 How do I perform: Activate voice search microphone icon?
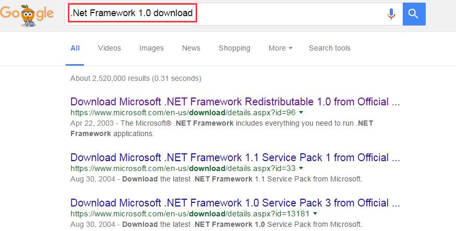point(391,14)
